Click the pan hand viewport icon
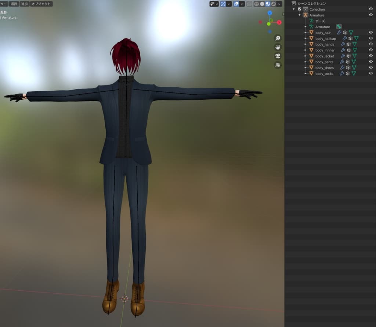The image size is (376, 327). (278, 47)
